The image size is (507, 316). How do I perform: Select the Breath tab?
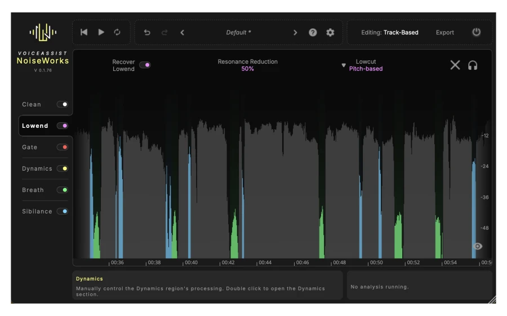pyautogui.click(x=33, y=190)
